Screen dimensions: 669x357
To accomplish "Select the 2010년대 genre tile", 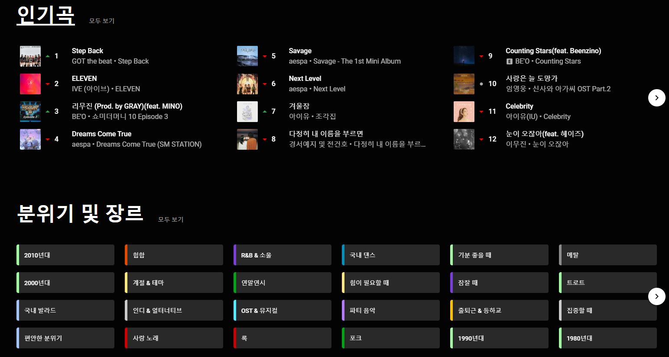I will click(65, 255).
